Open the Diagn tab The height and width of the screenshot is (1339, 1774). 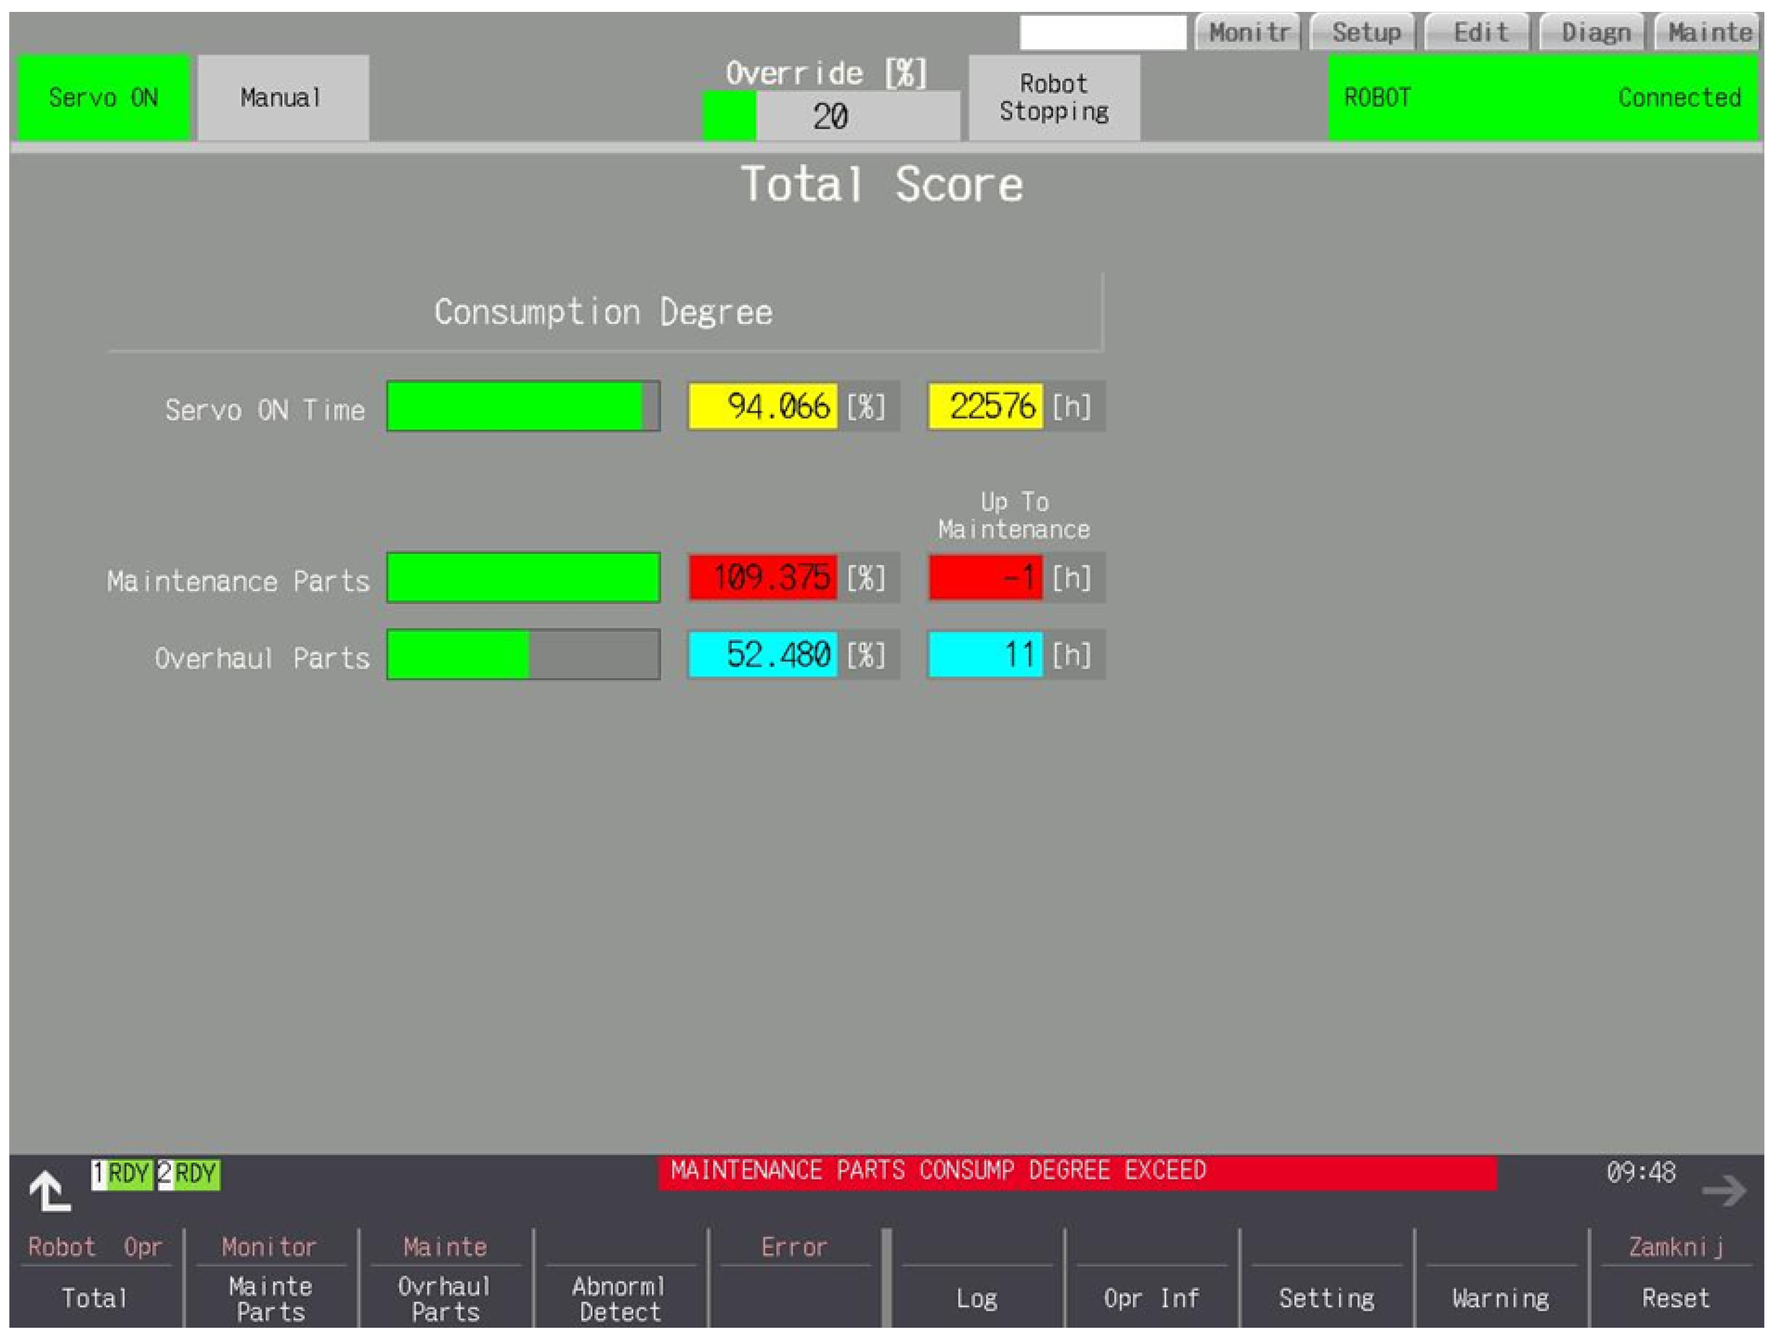[1595, 33]
